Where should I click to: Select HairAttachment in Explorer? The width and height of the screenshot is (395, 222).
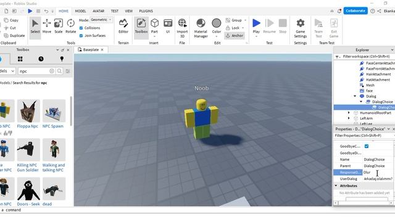378,74
